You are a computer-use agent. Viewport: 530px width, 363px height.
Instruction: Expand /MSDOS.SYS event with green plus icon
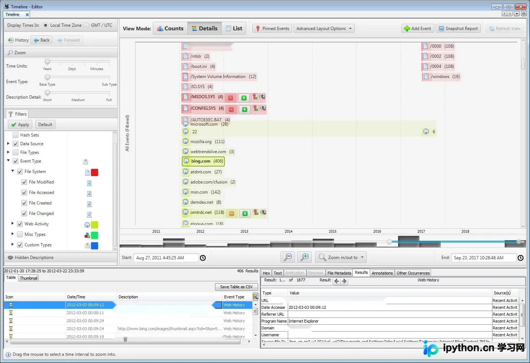(x=244, y=98)
